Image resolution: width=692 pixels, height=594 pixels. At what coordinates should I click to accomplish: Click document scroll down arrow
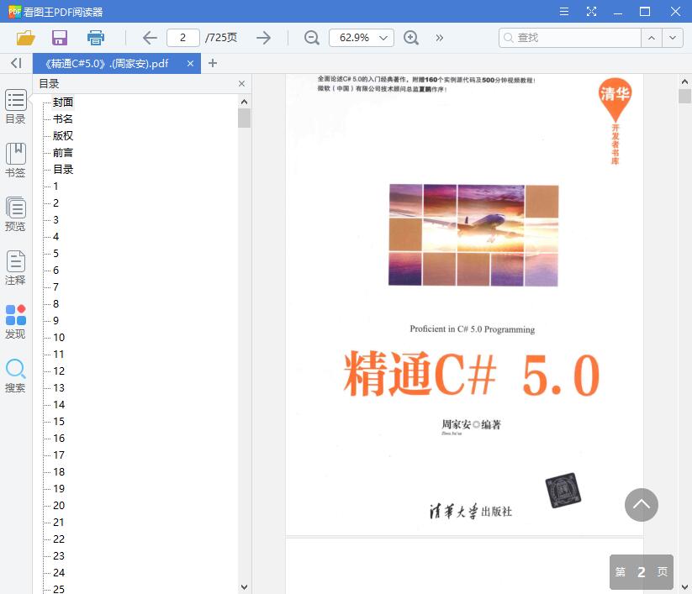pyautogui.click(x=684, y=587)
